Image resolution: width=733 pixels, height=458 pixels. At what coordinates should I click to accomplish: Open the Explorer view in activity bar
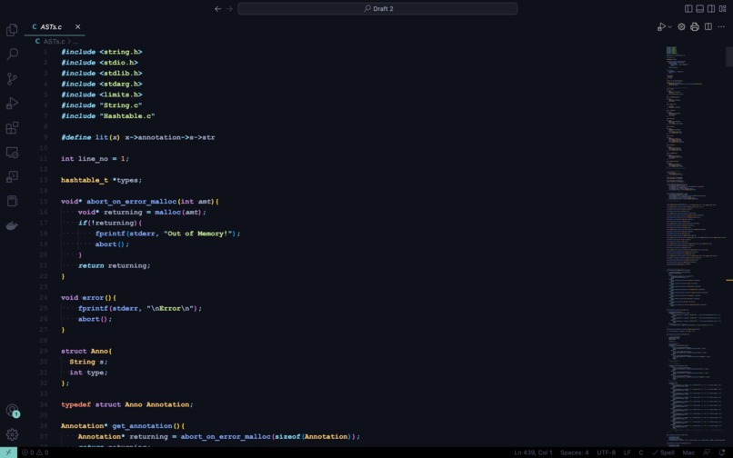[12, 30]
